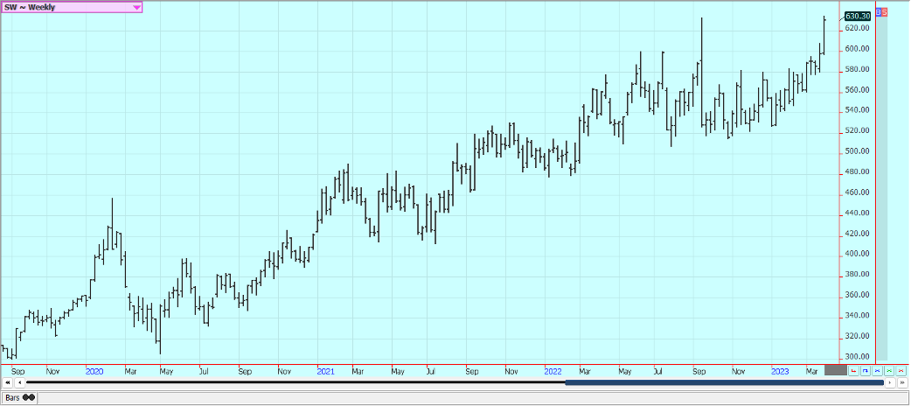Click the blue cross-lines icon
This screenshot has width=911, height=406.
tap(877, 370)
